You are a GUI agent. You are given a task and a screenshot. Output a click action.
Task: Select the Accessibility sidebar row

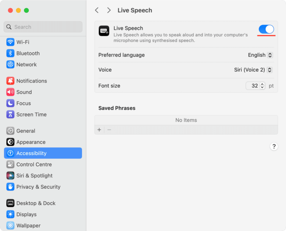43,153
